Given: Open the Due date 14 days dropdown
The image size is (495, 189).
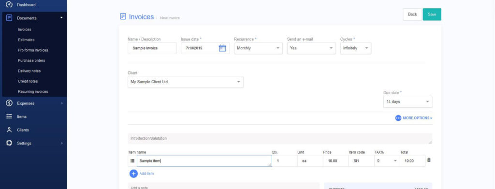Looking at the screenshot, I should pos(408,102).
